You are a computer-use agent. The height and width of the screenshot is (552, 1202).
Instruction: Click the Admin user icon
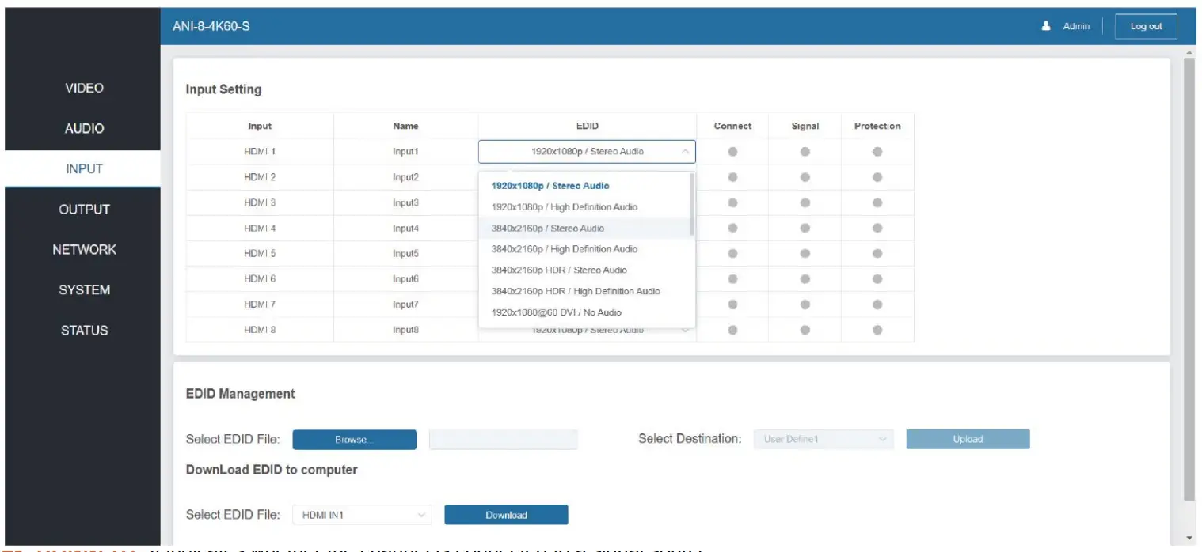(x=1046, y=26)
